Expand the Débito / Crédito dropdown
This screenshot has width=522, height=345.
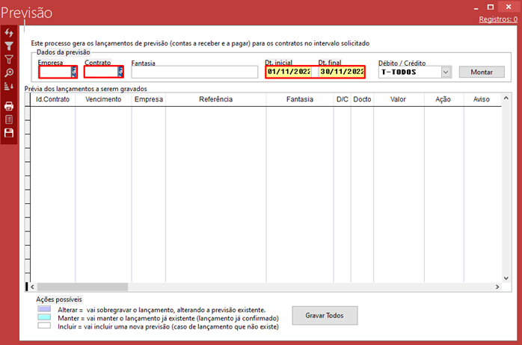[x=446, y=72]
